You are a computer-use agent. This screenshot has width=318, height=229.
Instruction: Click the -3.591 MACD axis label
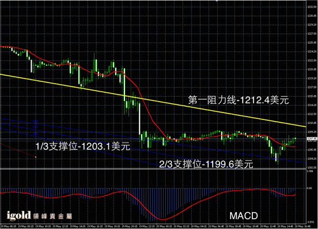[x=311, y=222]
